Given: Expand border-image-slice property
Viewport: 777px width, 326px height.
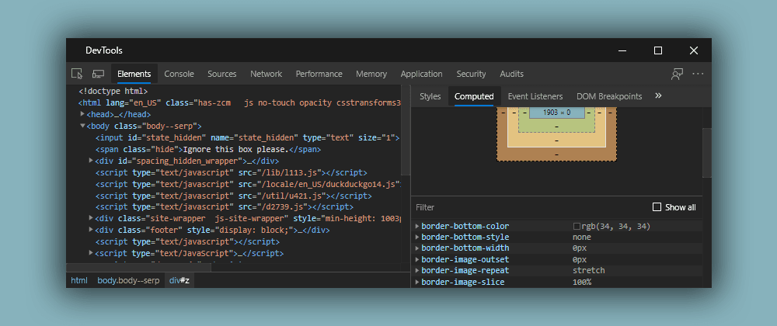Looking at the screenshot, I should (x=417, y=282).
